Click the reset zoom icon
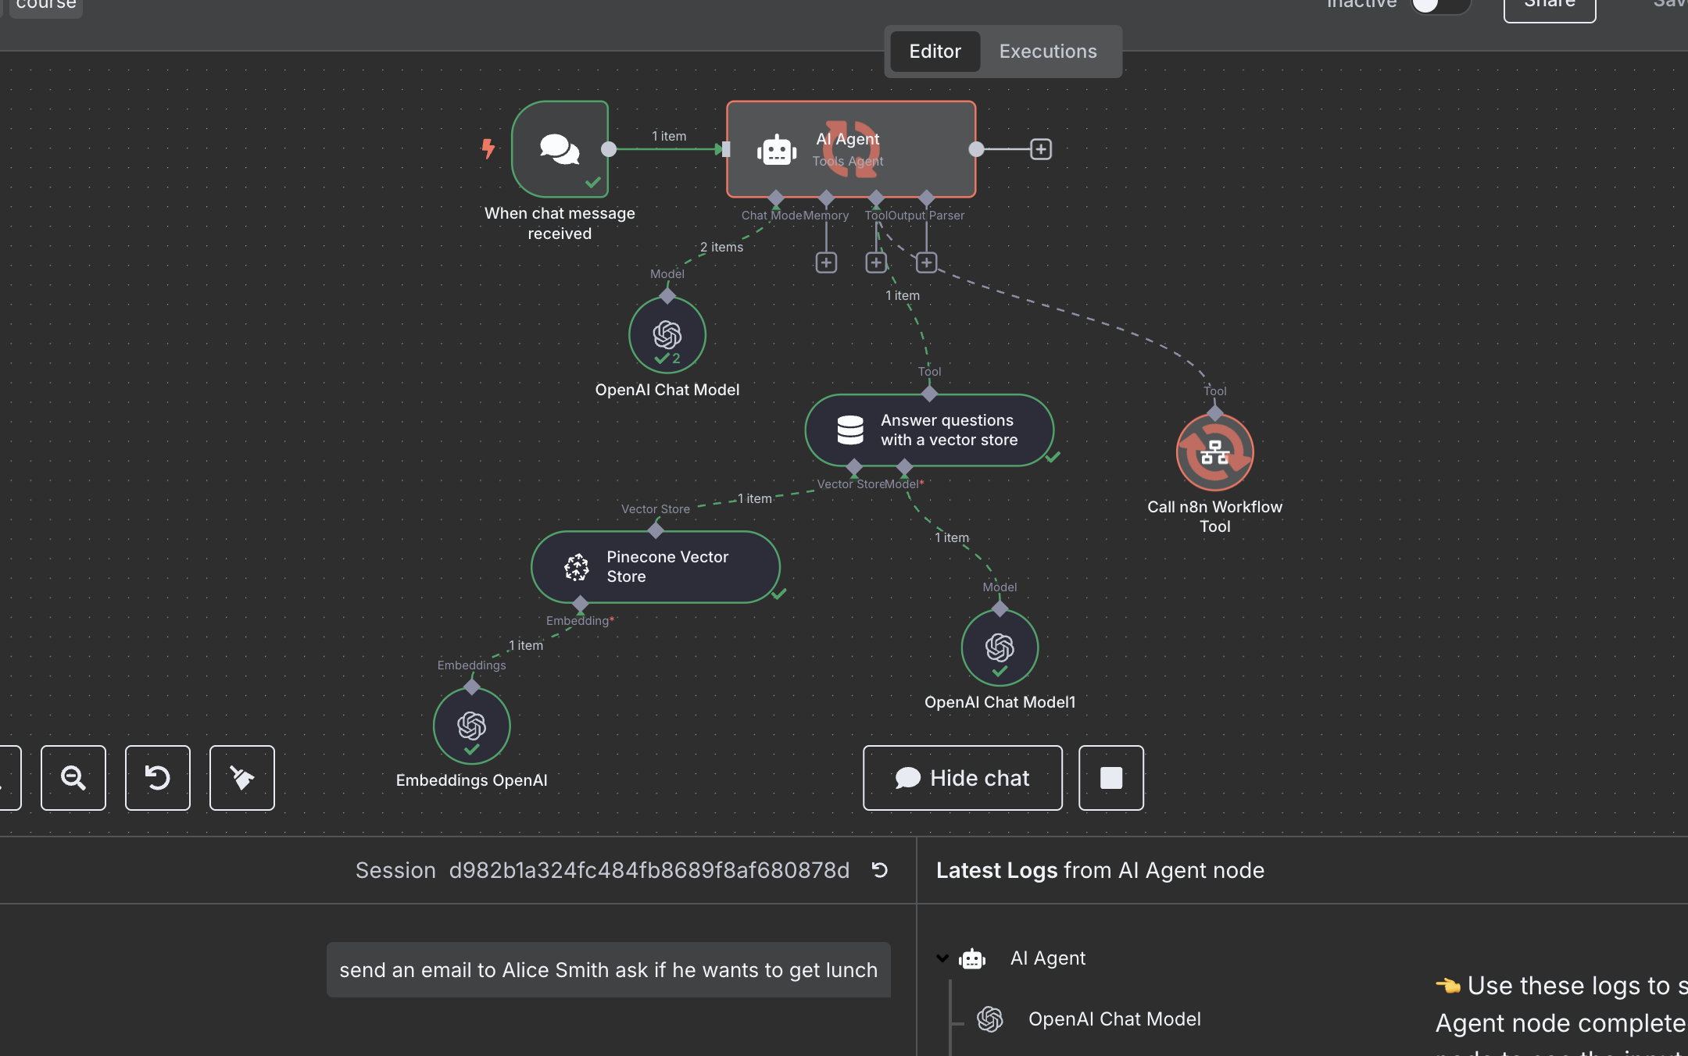Screen dimensions: 1688x1056 158,778
